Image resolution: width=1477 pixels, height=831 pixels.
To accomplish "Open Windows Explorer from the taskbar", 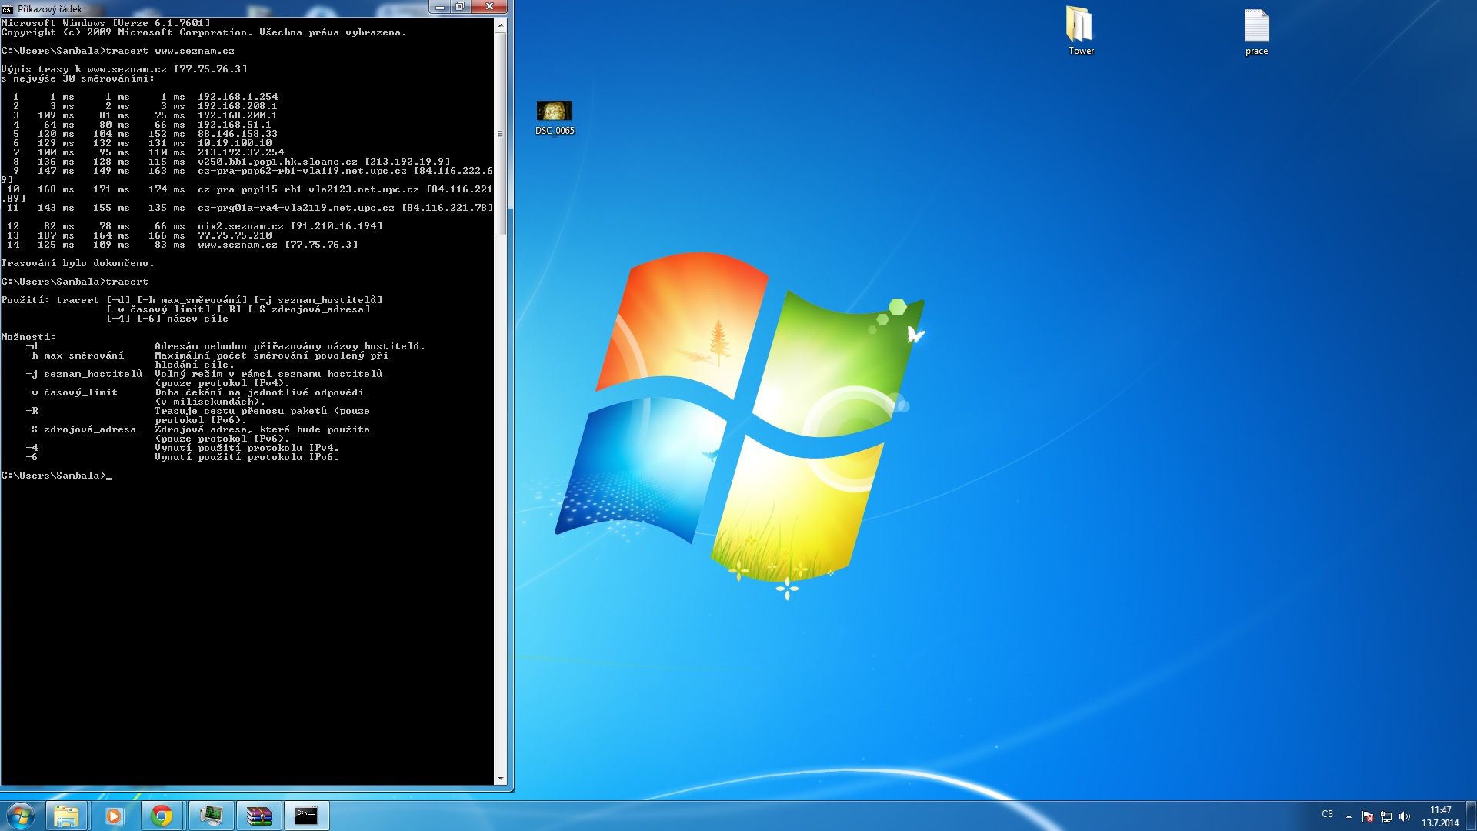I will click(66, 816).
